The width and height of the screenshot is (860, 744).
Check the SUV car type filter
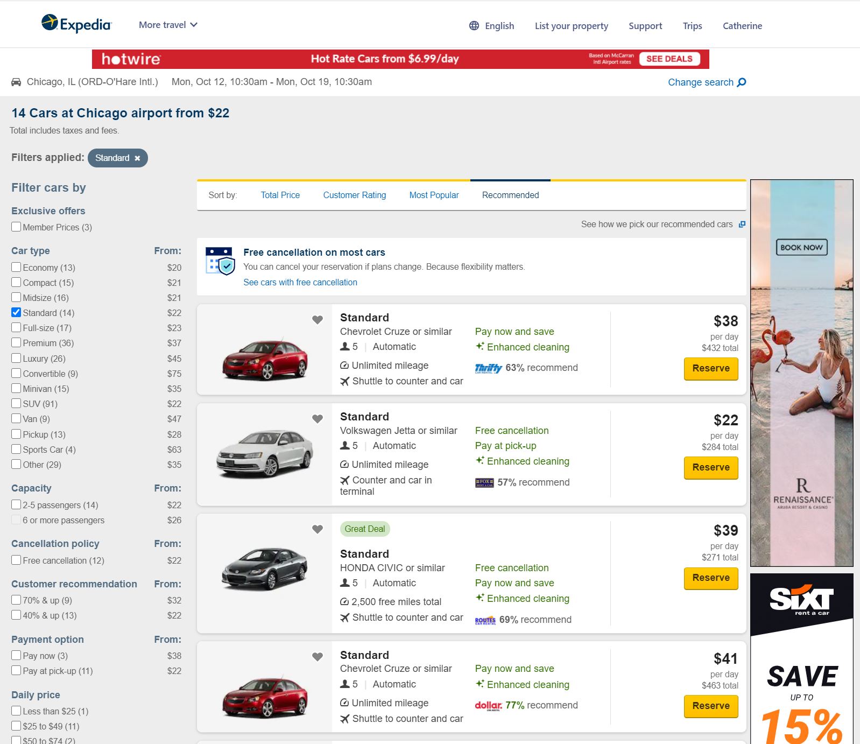(x=16, y=404)
